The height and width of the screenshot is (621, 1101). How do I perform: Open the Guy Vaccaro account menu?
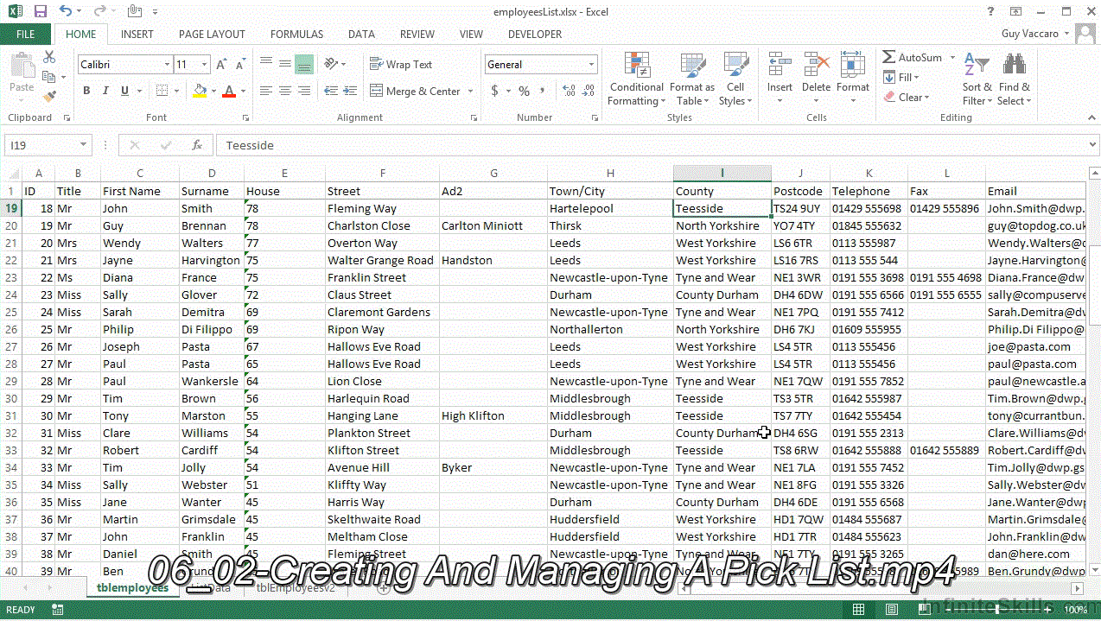click(x=1034, y=34)
